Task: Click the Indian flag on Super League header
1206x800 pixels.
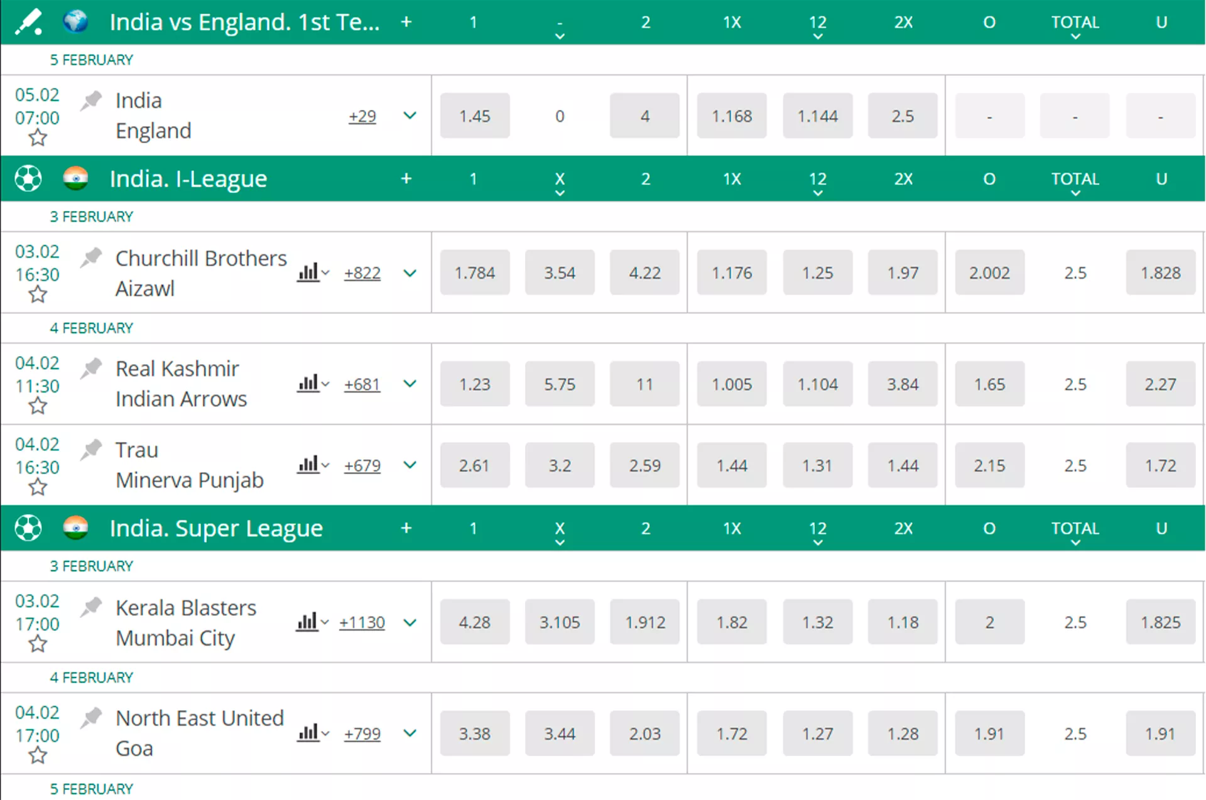Action: coord(76,528)
